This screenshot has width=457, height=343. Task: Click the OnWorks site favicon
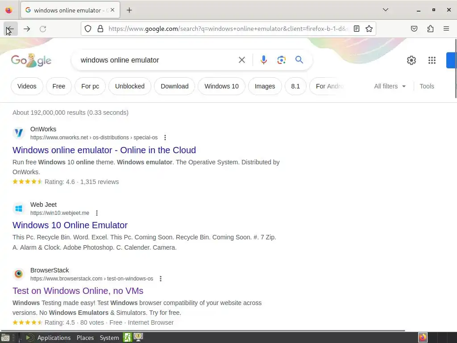click(19, 133)
